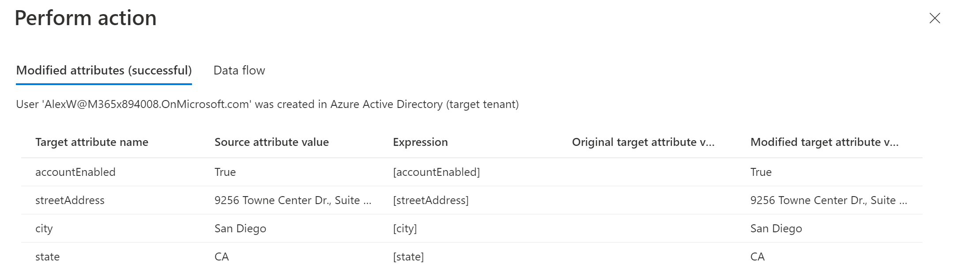The height and width of the screenshot is (264, 953).
Task: Click the [state] expression cell
Action: (x=408, y=257)
